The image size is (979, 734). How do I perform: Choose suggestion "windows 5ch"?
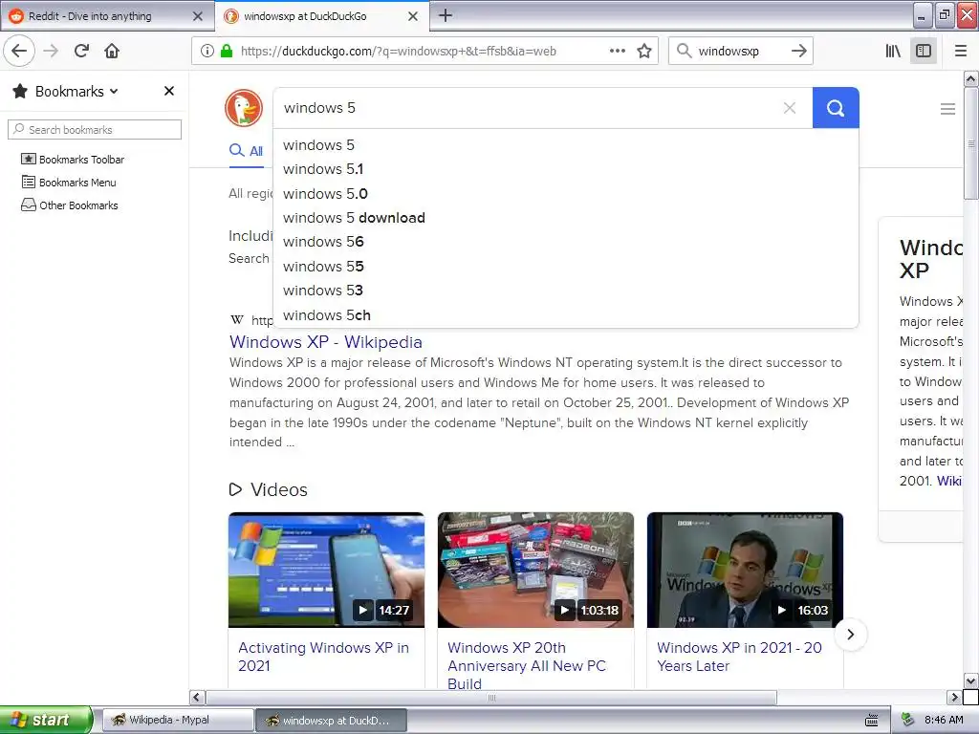566,315
